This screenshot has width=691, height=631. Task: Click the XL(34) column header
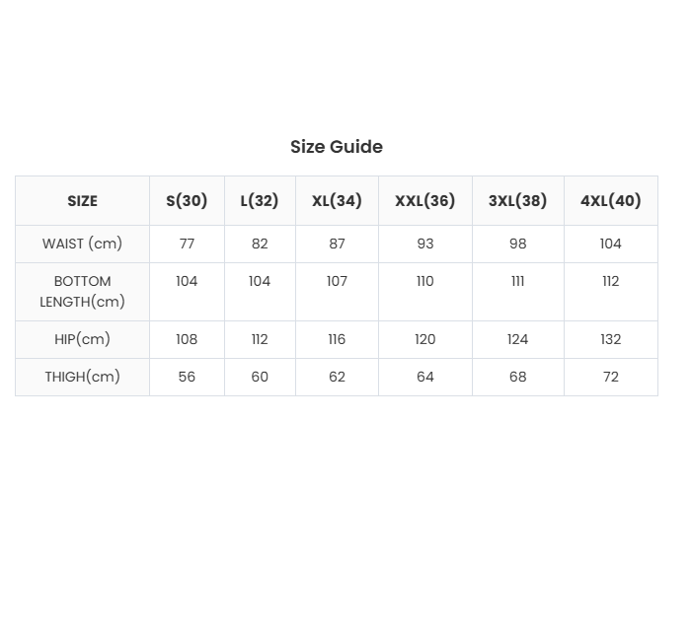click(x=337, y=201)
